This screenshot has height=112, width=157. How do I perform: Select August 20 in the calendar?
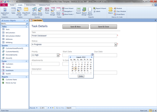click(x=75, y=69)
